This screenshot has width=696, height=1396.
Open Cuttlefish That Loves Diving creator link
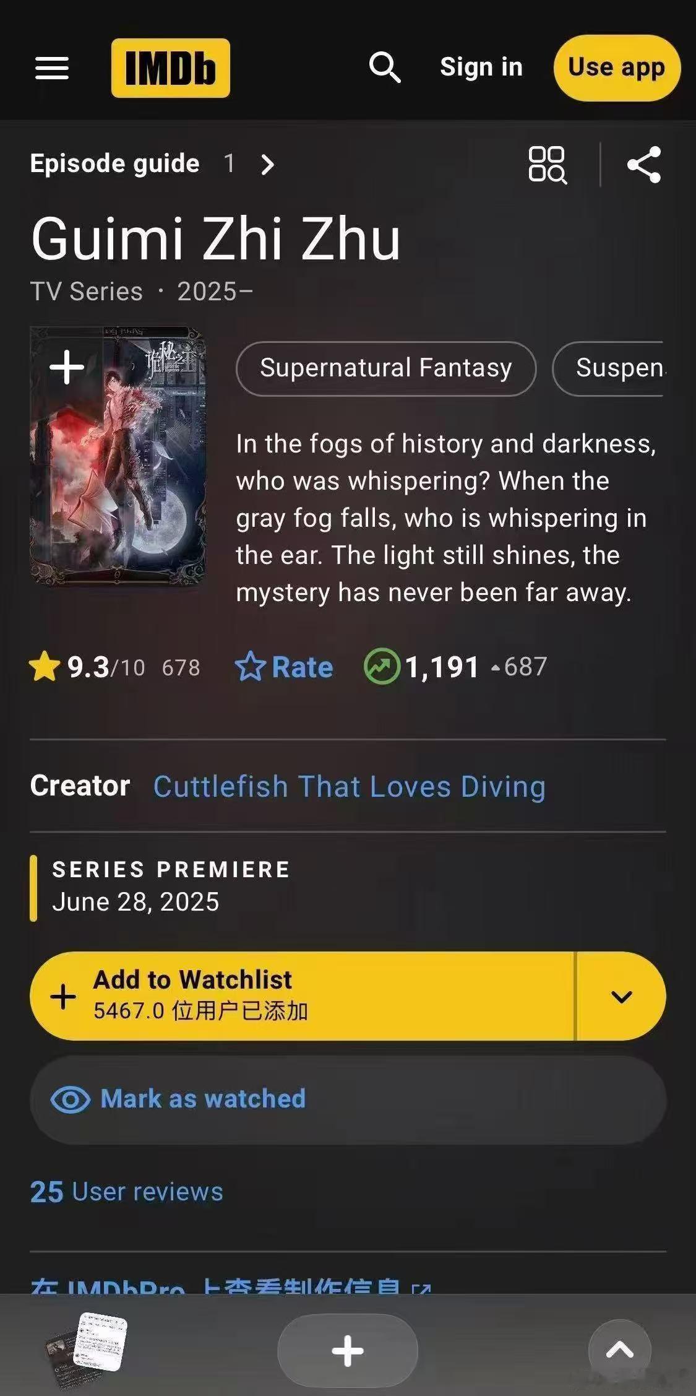[350, 786]
